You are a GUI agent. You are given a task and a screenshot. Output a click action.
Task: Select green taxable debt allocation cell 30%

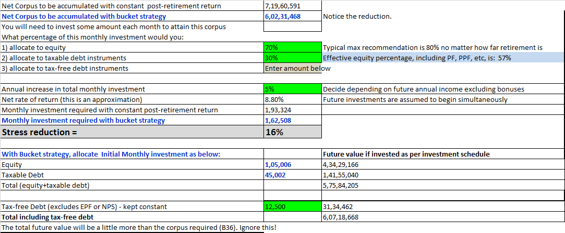(293, 58)
